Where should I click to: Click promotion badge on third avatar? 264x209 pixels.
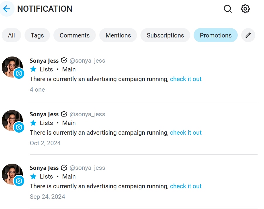click(19, 181)
